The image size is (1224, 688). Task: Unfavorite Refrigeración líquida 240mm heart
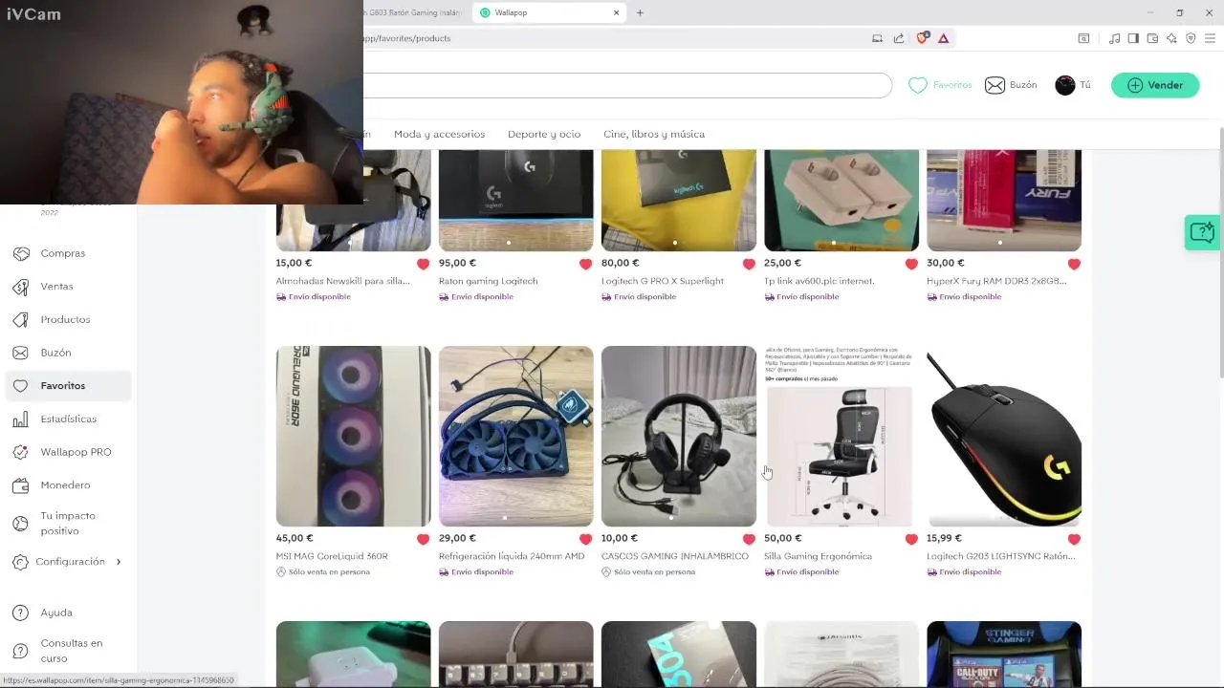tap(585, 539)
